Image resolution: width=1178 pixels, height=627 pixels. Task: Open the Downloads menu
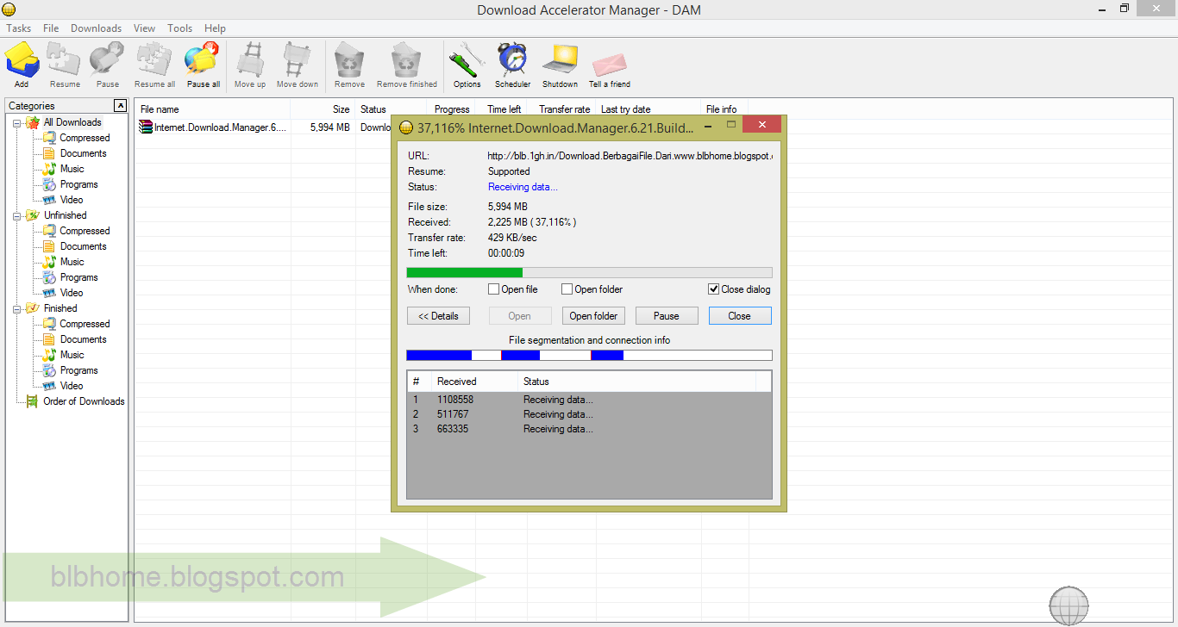(96, 28)
